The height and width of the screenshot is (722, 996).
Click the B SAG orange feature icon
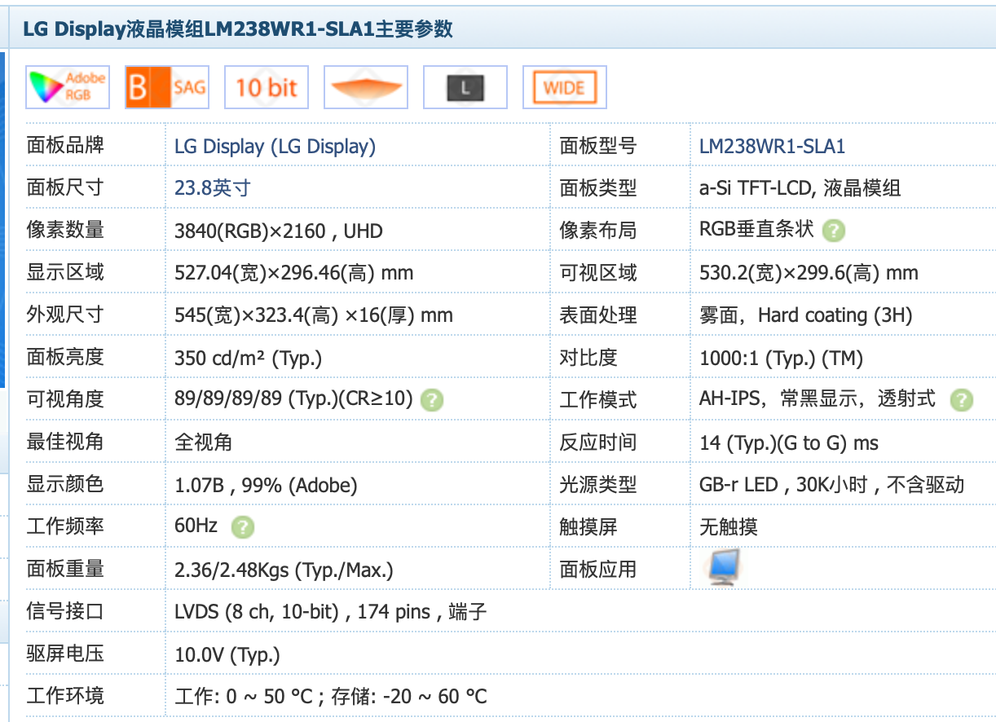[166, 87]
